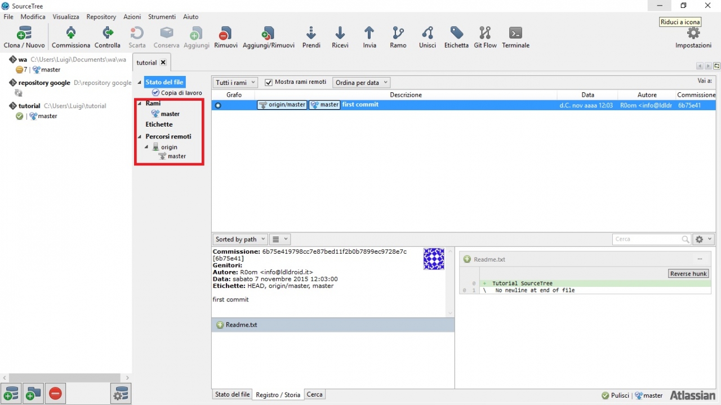The width and height of the screenshot is (721, 405).
Task: Fetch with the Ricevi icon
Action: (x=340, y=33)
